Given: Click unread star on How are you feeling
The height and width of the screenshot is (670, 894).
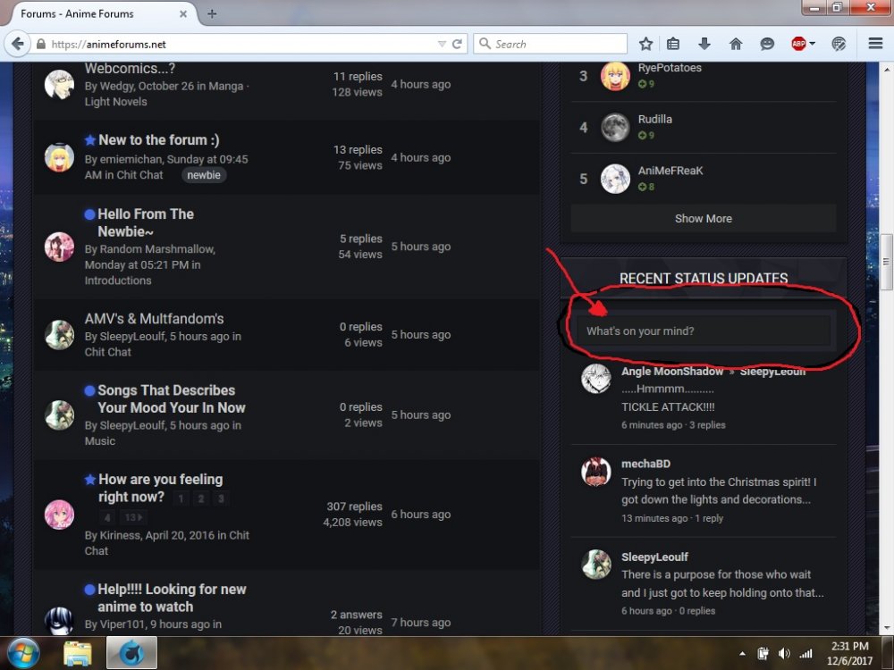Looking at the screenshot, I should (x=90, y=480).
